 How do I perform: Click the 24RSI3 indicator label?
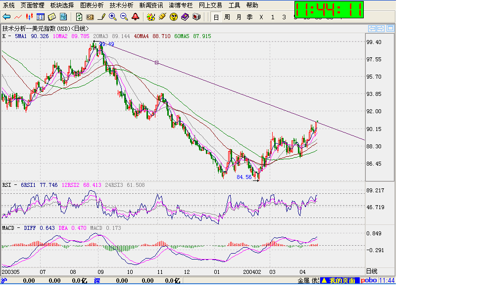pyautogui.click(x=114, y=185)
